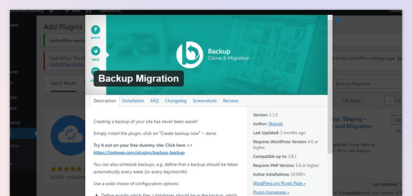Open the FAQ tab
Screen dimensions: 412x196
pyautogui.click(x=154, y=101)
